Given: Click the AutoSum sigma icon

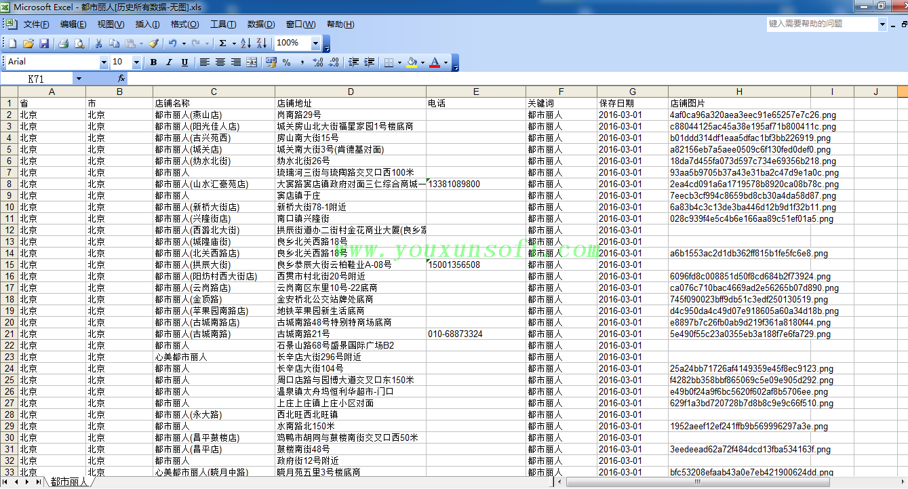Looking at the screenshot, I should tap(222, 43).
